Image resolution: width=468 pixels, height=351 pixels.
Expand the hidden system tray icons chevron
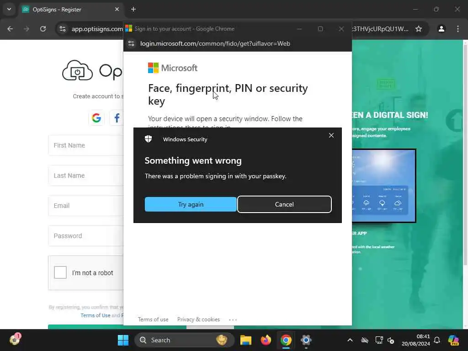point(350,340)
